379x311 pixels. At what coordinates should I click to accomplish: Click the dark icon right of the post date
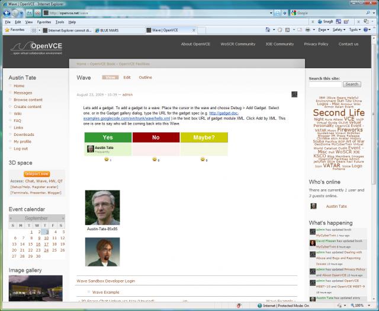click(294, 94)
